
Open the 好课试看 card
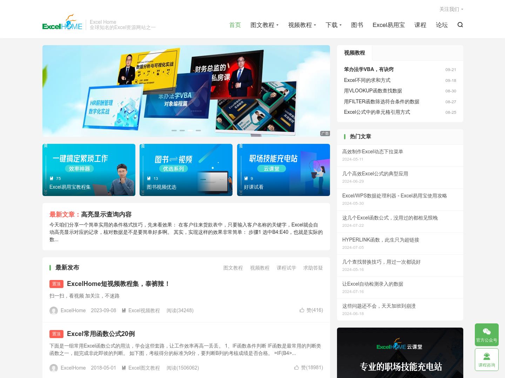(x=283, y=170)
